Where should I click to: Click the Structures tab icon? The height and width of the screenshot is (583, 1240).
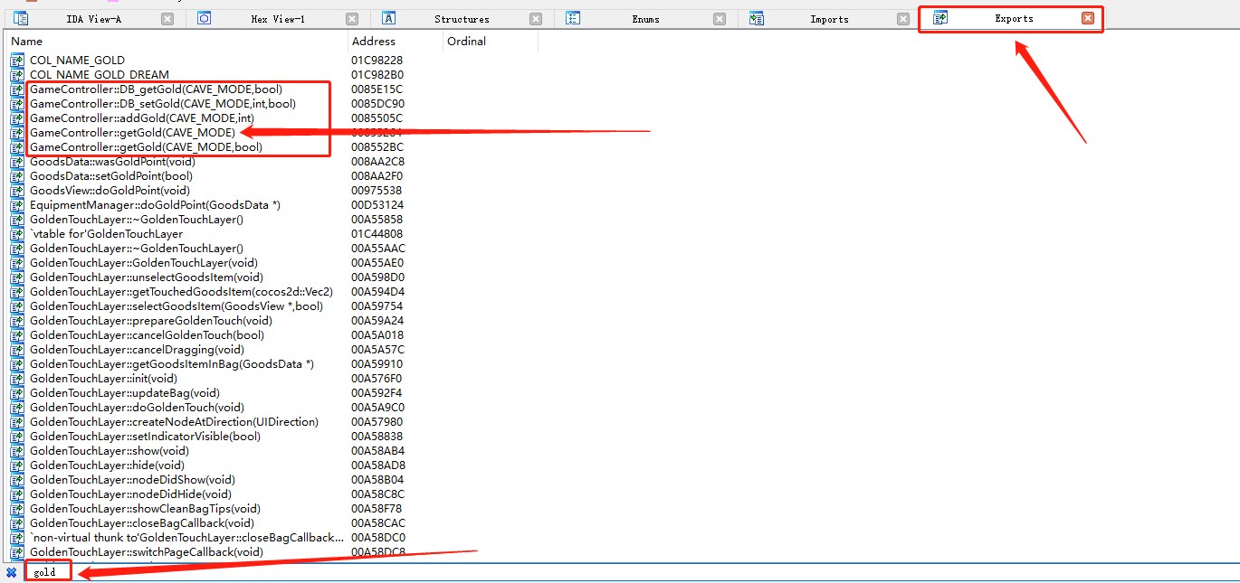pyautogui.click(x=389, y=18)
